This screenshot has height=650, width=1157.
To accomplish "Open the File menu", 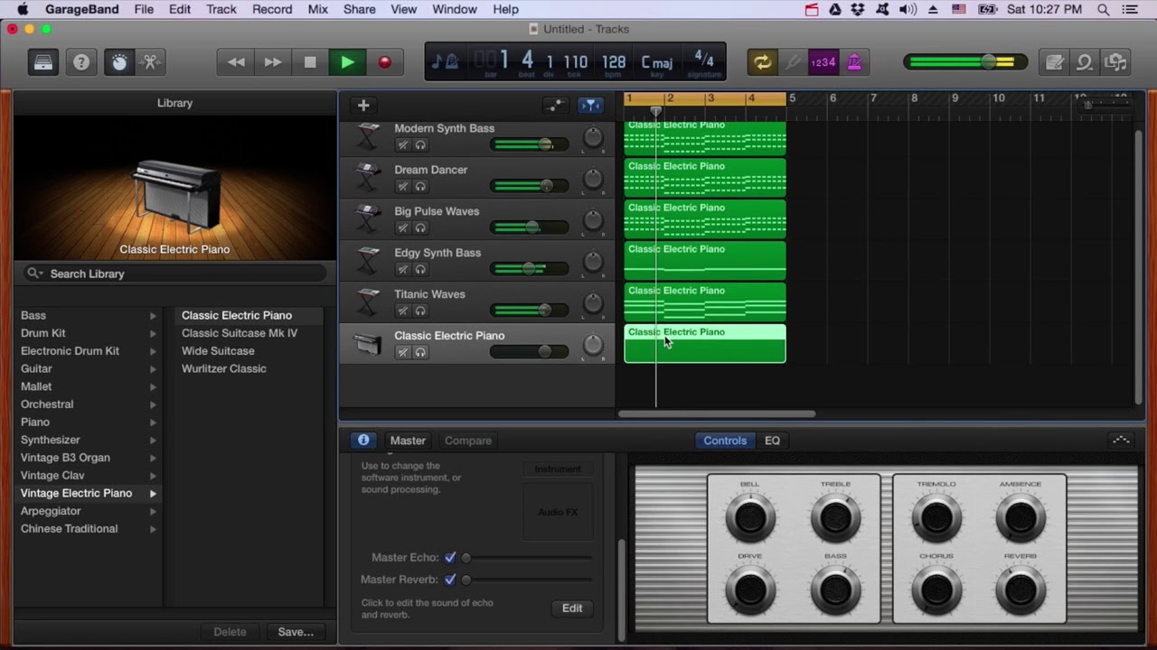I will click(x=144, y=9).
